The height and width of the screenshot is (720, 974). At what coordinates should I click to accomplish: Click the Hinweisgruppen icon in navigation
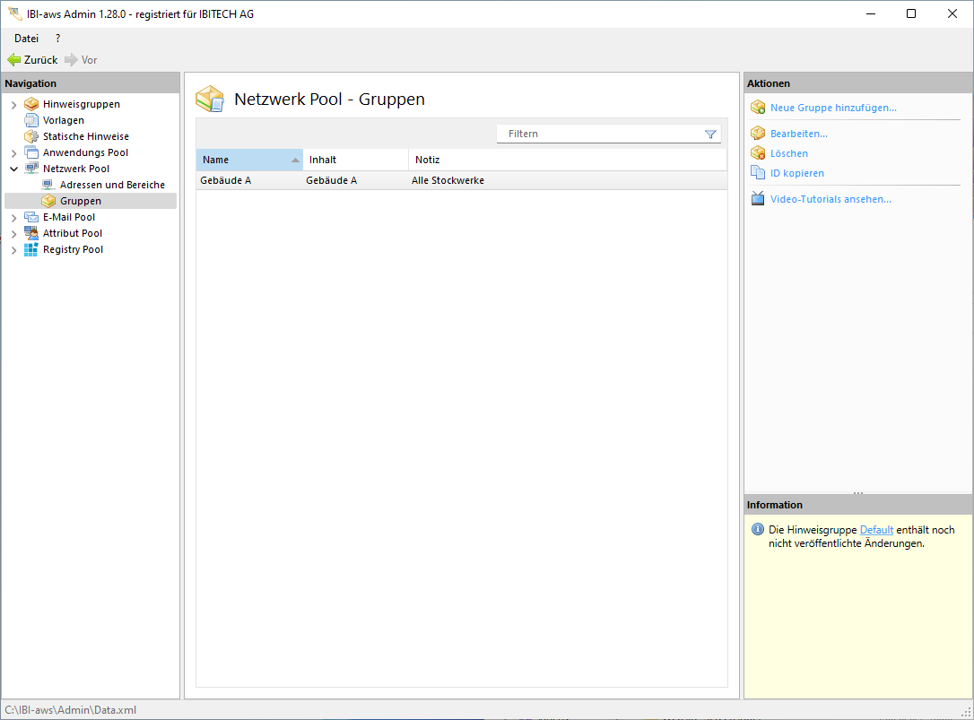coord(32,104)
